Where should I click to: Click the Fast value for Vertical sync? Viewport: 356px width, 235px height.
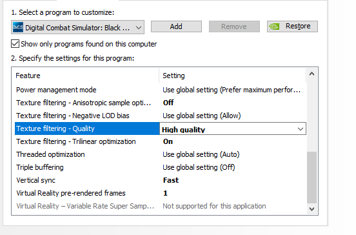pos(171,180)
